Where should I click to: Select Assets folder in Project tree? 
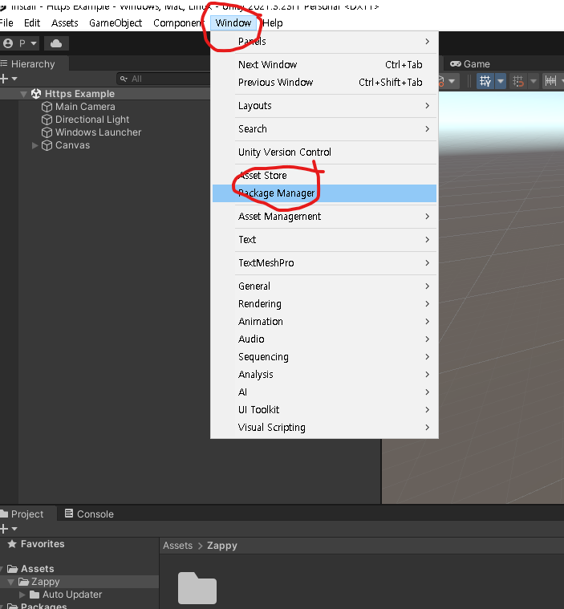pos(37,569)
